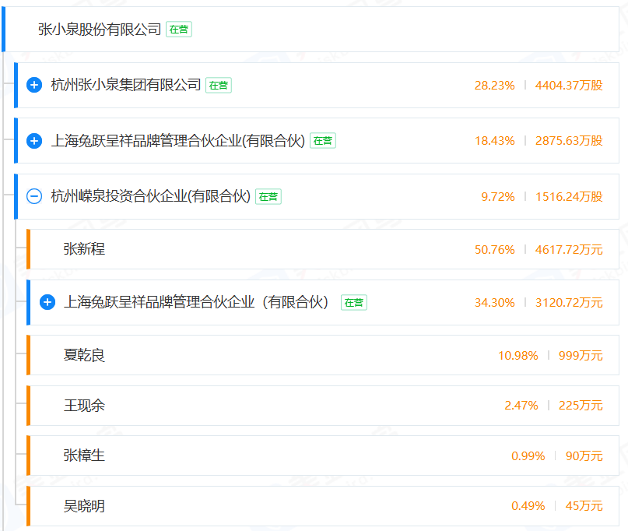Click 在营 tag beside 杭州嵘泉投资合伙企业

point(268,197)
